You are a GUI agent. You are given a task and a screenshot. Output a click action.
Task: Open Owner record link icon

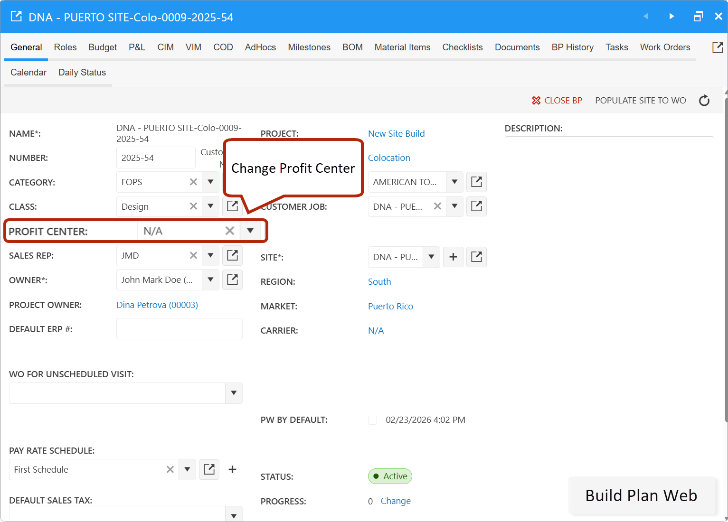pyautogui.click(x=232, y=280)
